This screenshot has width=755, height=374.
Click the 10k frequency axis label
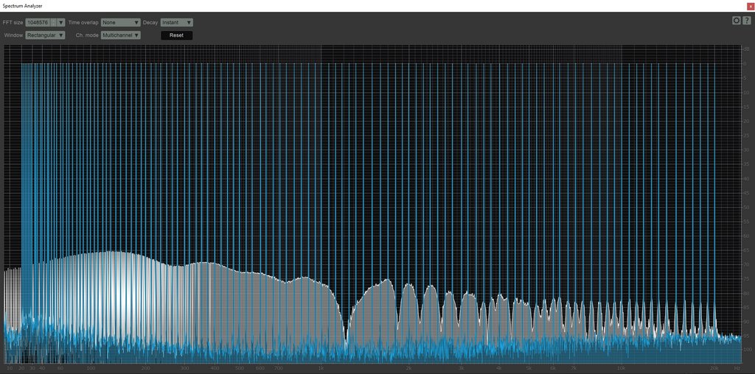[622, 368]
